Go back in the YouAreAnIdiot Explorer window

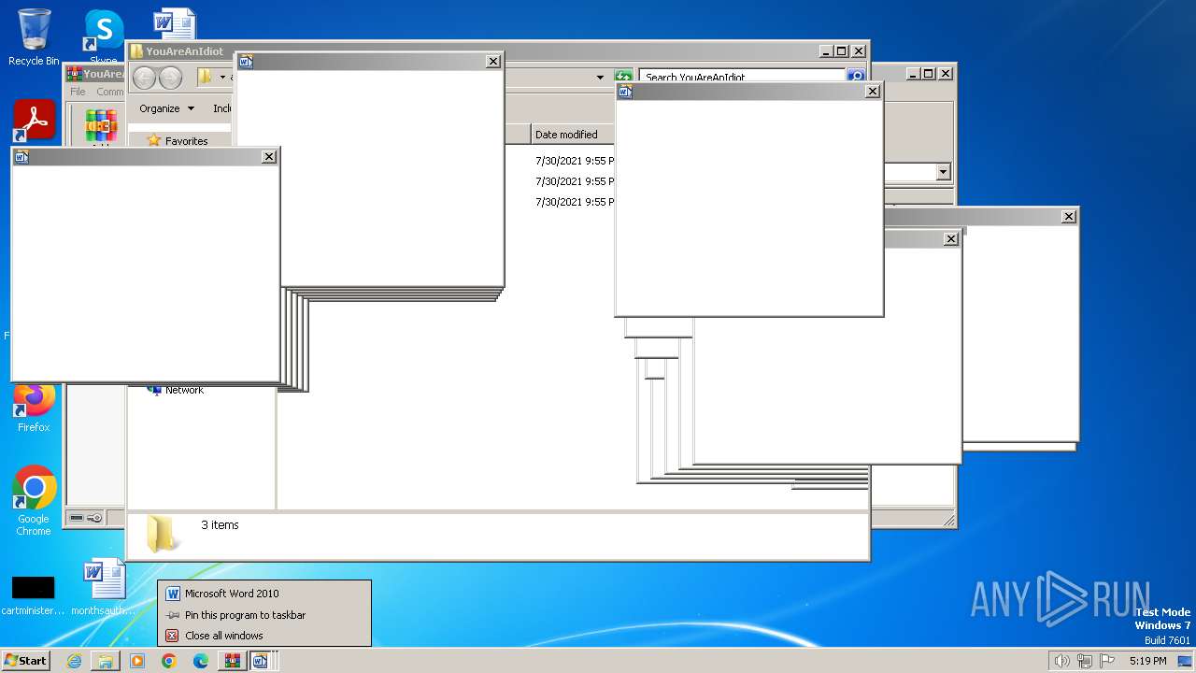click(144, 78)
